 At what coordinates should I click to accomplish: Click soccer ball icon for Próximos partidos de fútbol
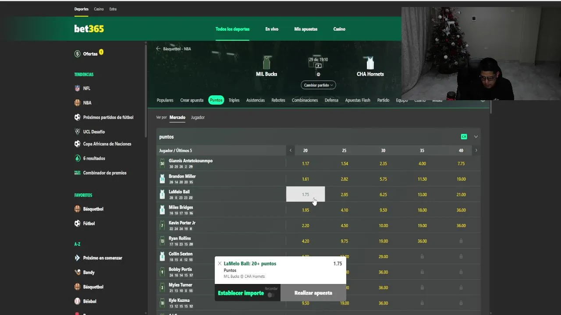click(x=78, y=117)
